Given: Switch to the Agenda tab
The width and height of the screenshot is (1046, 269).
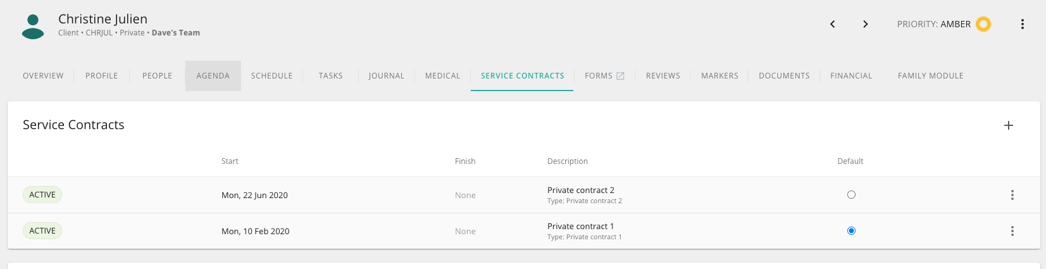Looking at the screenshot, I should (x=213, y=76).
